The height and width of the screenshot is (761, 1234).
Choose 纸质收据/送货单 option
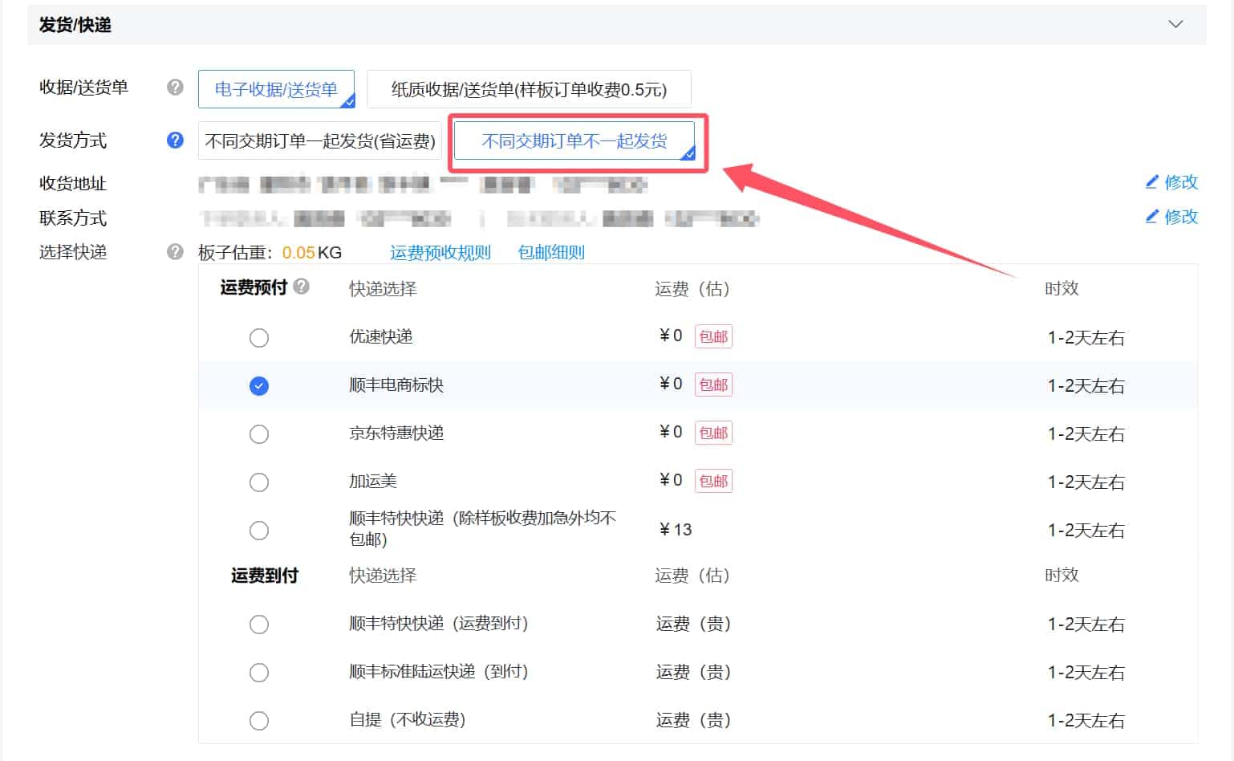527,88
